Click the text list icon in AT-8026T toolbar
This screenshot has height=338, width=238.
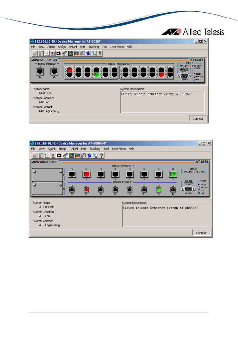click(53, 53)
